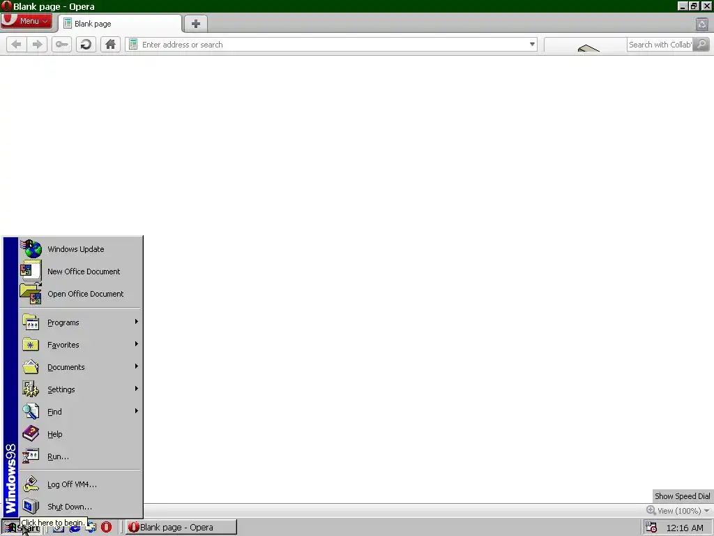Select Log Off VM4...
The height and width of the screenshot is (536, 714).
[81, 484]
